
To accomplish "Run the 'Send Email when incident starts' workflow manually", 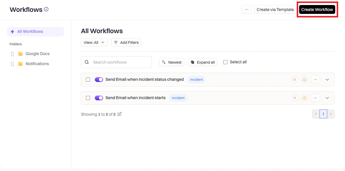I will 304,98.
